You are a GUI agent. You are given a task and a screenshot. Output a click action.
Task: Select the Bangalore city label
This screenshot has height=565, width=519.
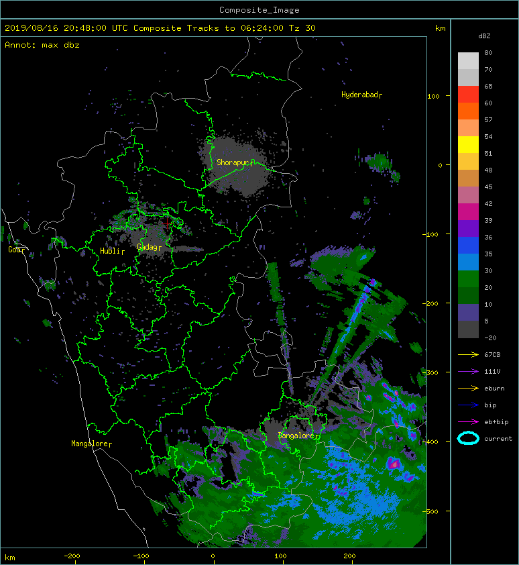click(x=298, y=435)
